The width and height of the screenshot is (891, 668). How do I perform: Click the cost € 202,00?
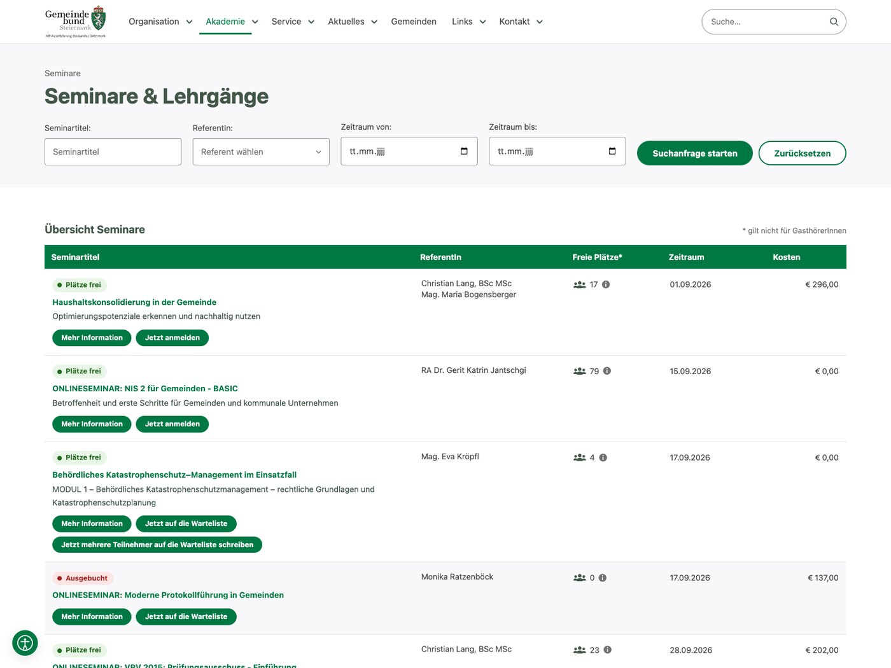point(822,650)
